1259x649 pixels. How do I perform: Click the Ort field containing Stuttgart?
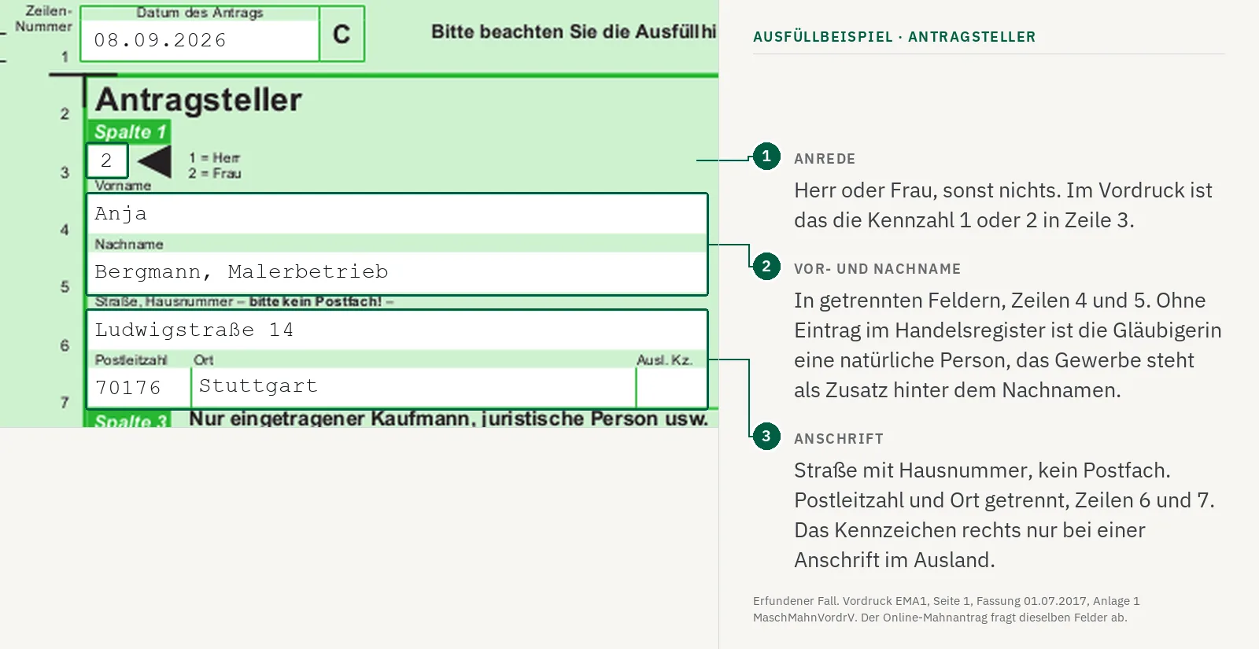[413, 386]
